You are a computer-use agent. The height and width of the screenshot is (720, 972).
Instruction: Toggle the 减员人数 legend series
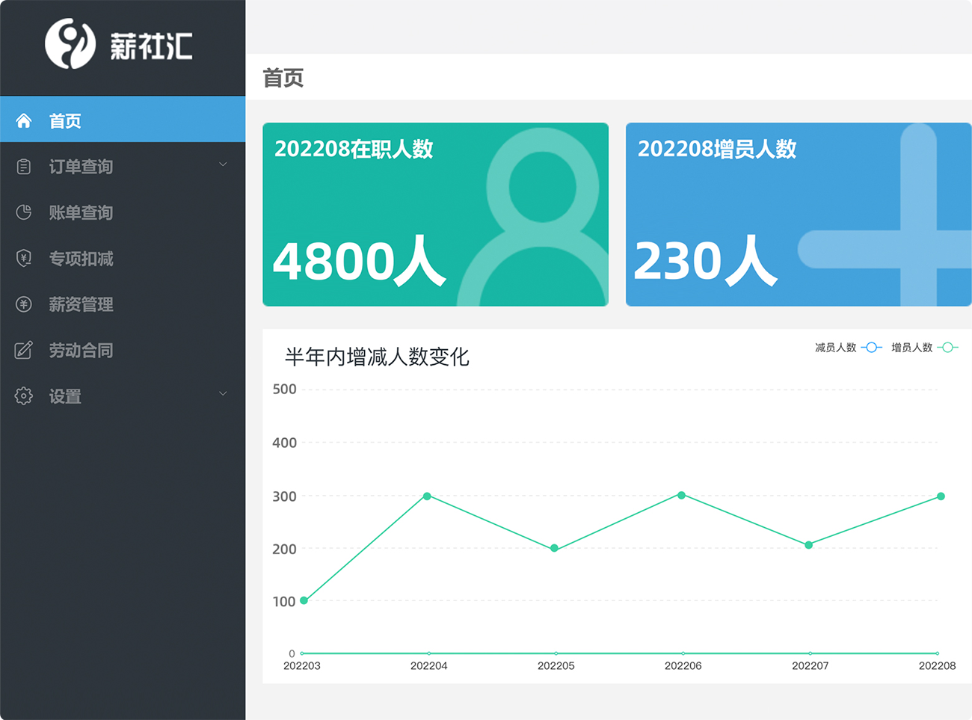(848, 348)
